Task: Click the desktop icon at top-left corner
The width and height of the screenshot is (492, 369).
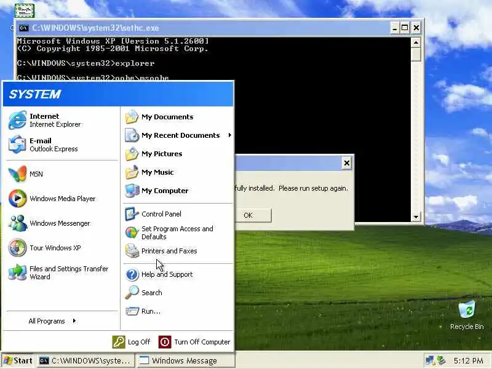Action: point(24,10)
